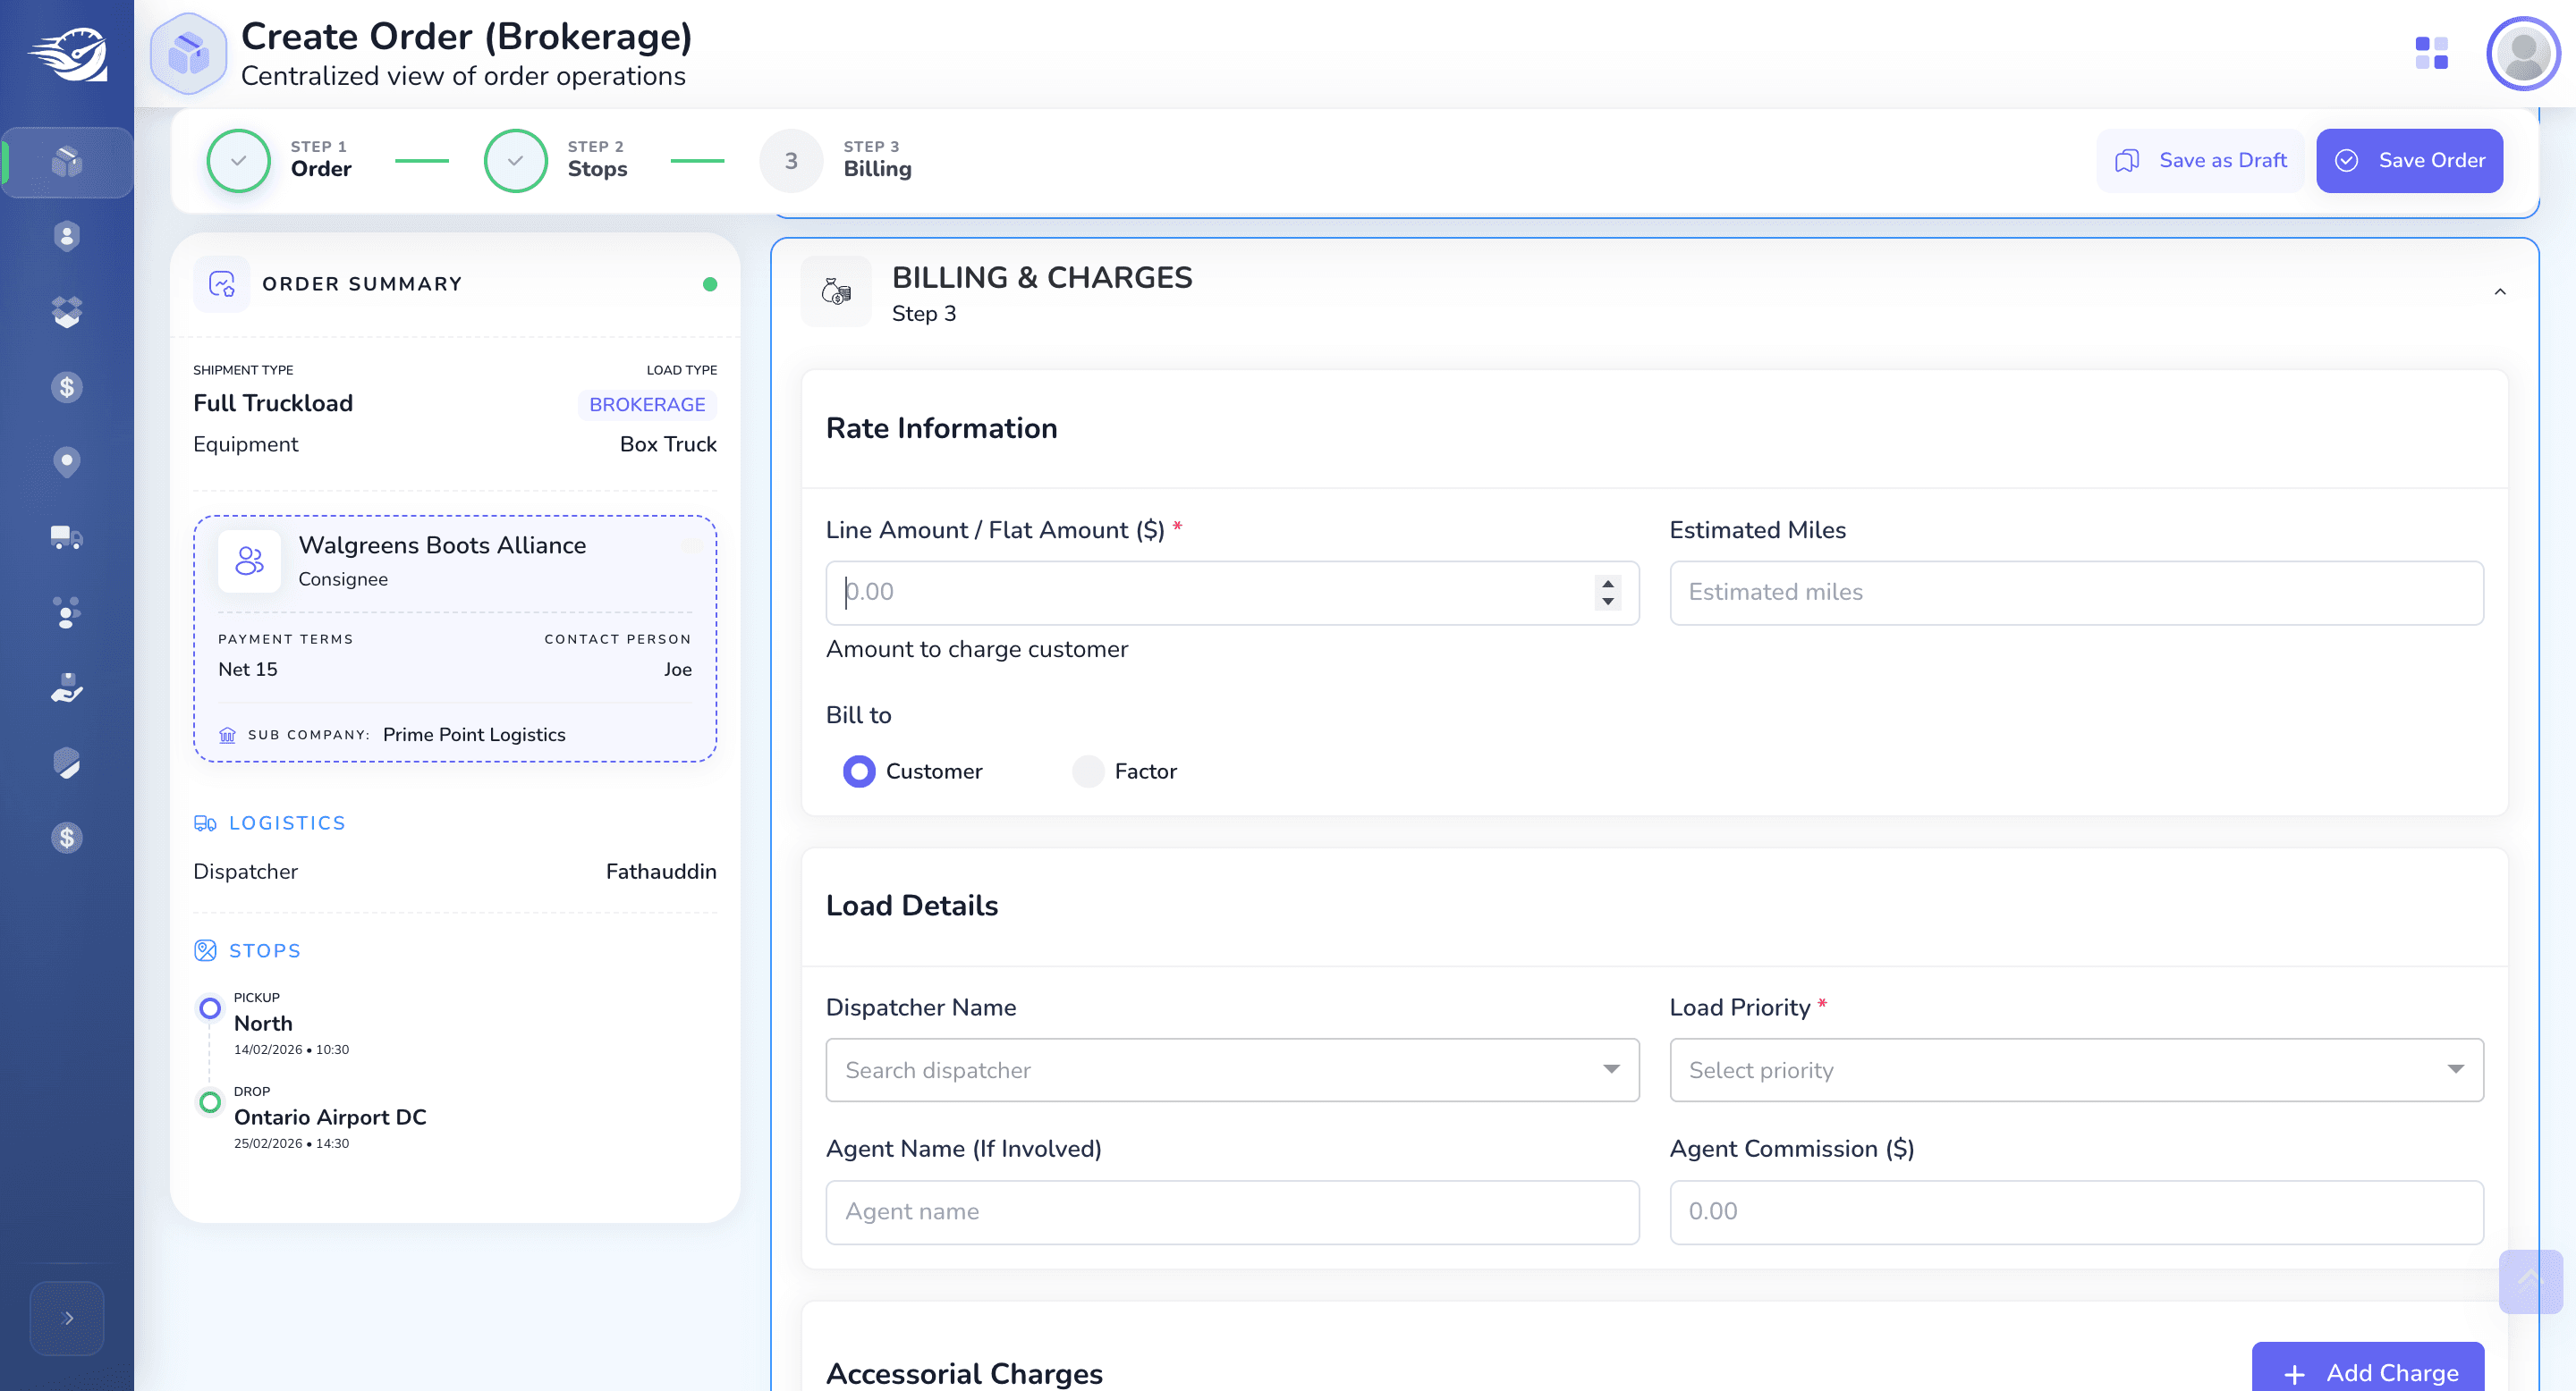Open the person-with-dots sidebar icon
Image resolution: width=2576 pixels, height=1391 pixels.
67,612
